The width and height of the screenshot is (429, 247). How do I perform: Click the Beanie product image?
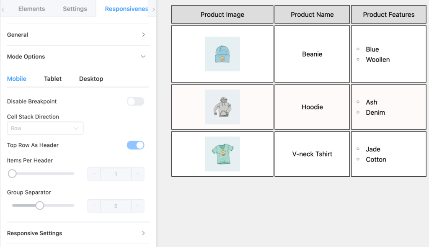[x=222, y=54]
